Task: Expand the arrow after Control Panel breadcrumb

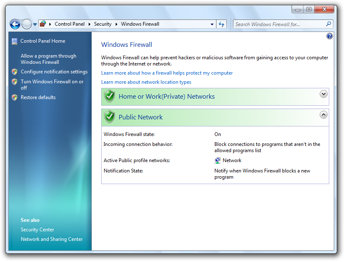Action: click(x=90, y=24)
